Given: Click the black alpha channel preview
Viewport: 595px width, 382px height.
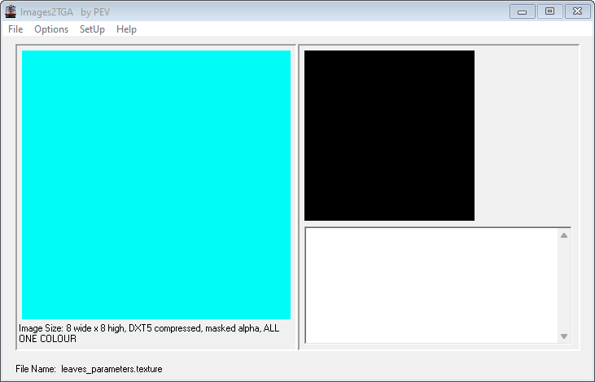Looking at the screenshot, I should point(389,135).
